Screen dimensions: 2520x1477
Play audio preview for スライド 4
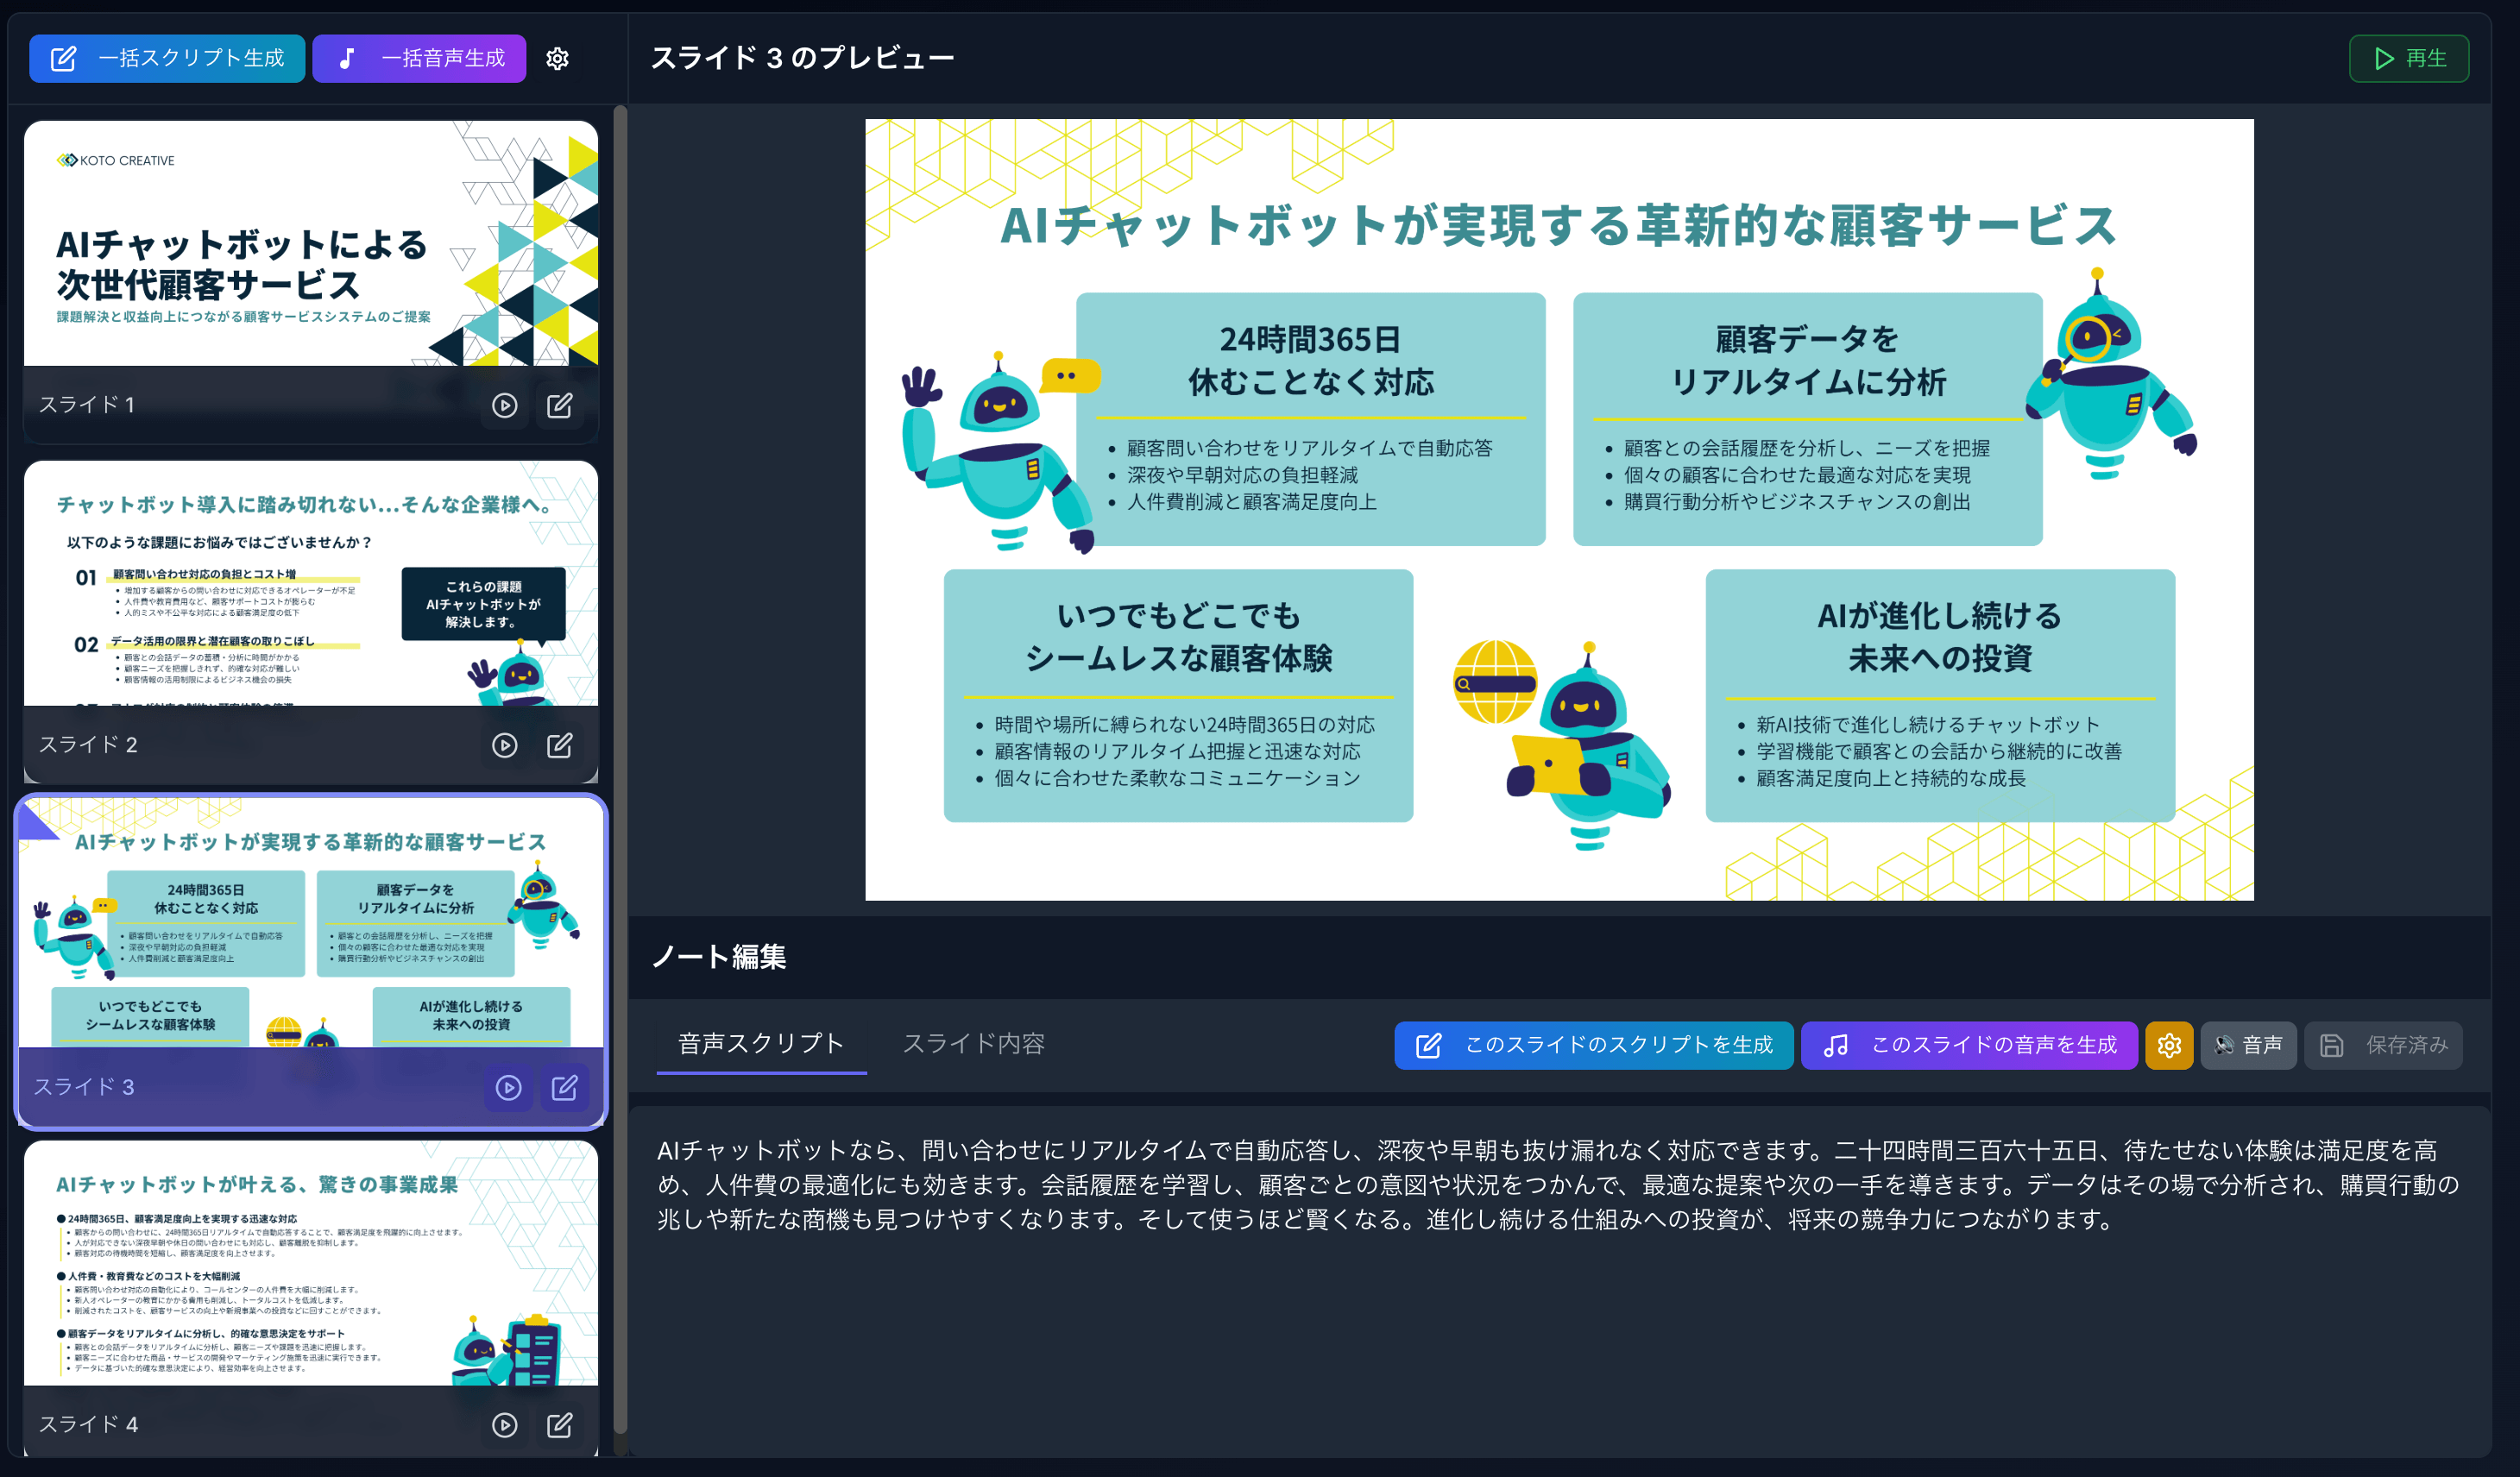pyautogui.click(x=506, y=1426)
